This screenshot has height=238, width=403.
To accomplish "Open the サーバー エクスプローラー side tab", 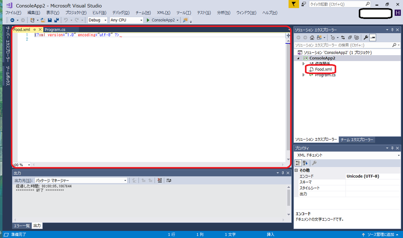I will (x=8, y=44).
